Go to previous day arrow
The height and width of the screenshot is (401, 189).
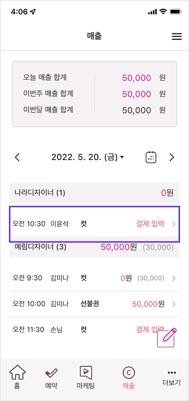pos(17,157)
